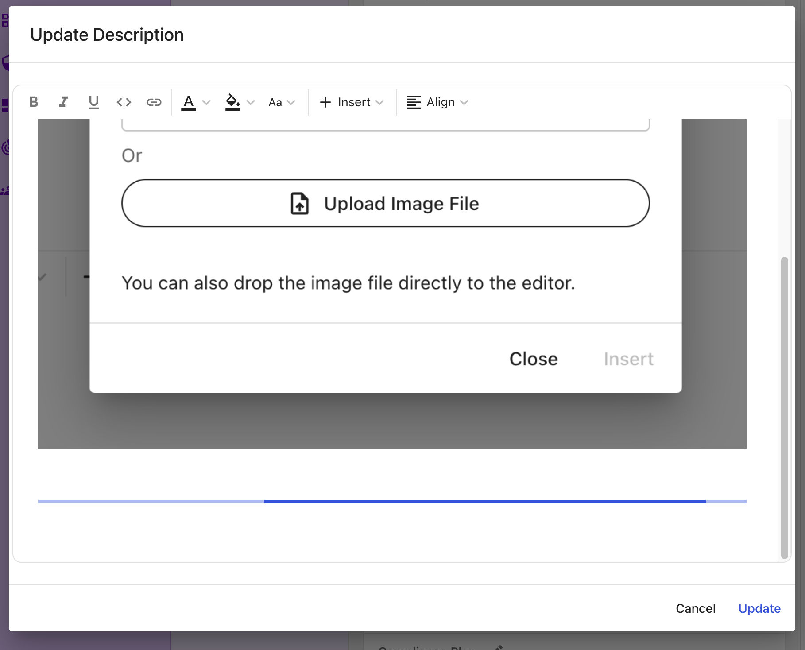This screenshot has width=805, height=650.
Task: Click the Upload Image File button
Action: point(386,203)
